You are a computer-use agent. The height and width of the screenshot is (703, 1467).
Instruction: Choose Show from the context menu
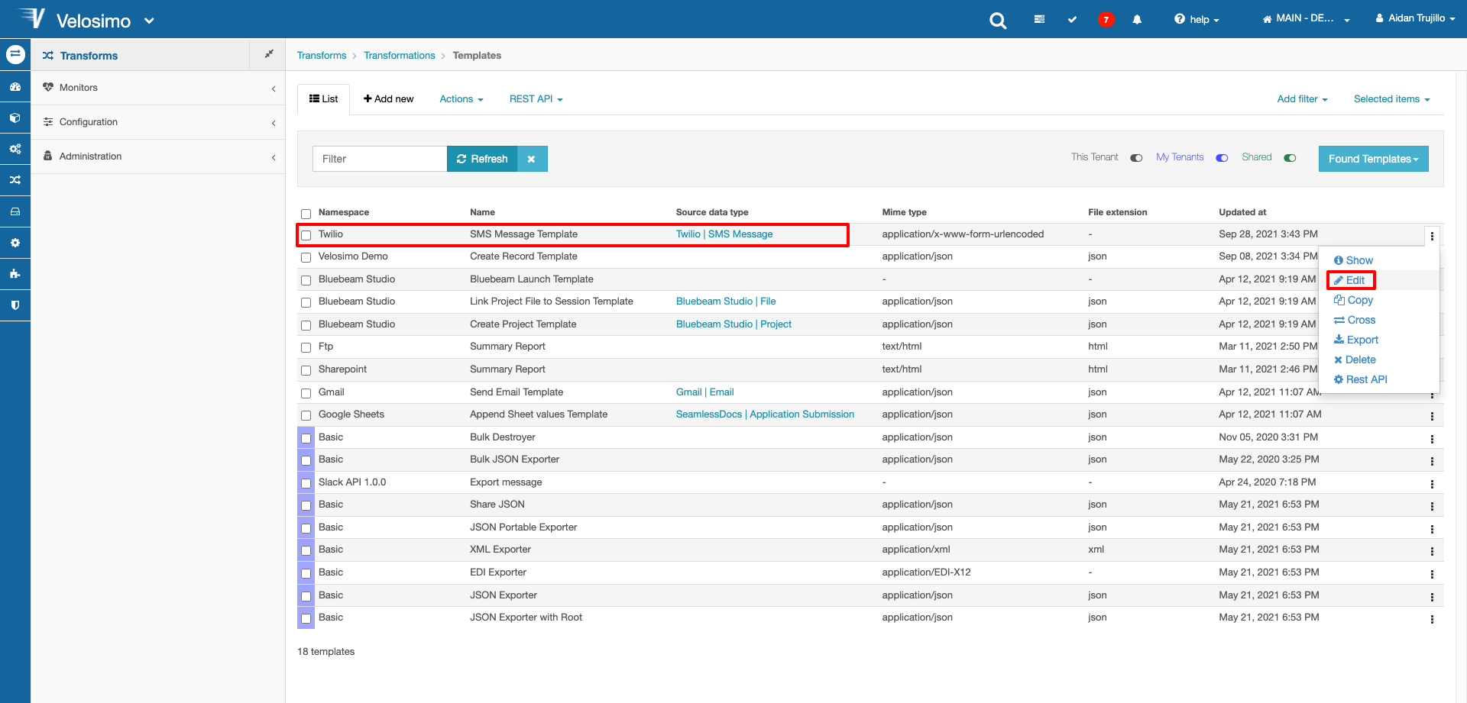1353,260
